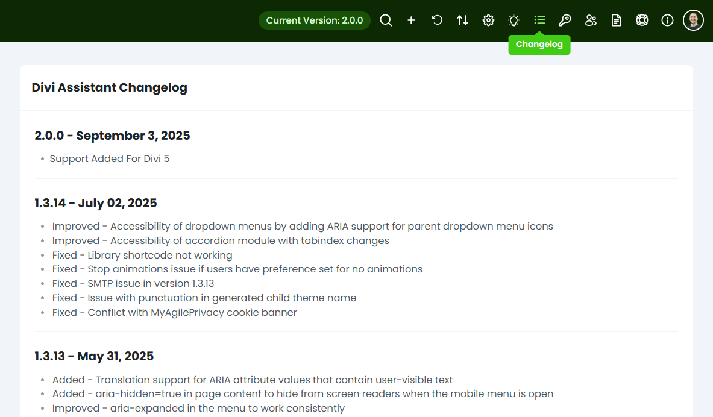
Task: Open the settings gear icon
Action: pyautogui.click(x=488, y=20)
